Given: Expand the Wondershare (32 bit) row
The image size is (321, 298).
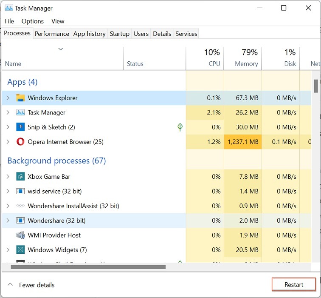Looking at the screenshot, I should 8,221.
